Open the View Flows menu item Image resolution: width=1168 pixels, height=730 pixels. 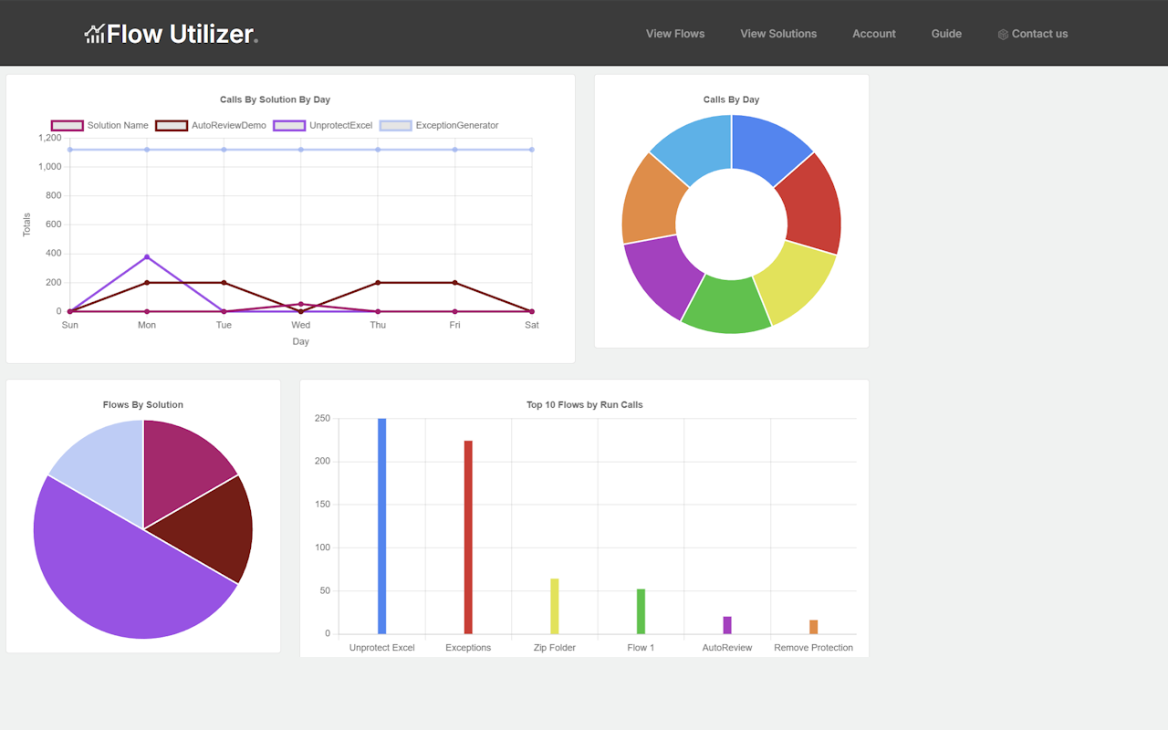click(x=674, y=34)
